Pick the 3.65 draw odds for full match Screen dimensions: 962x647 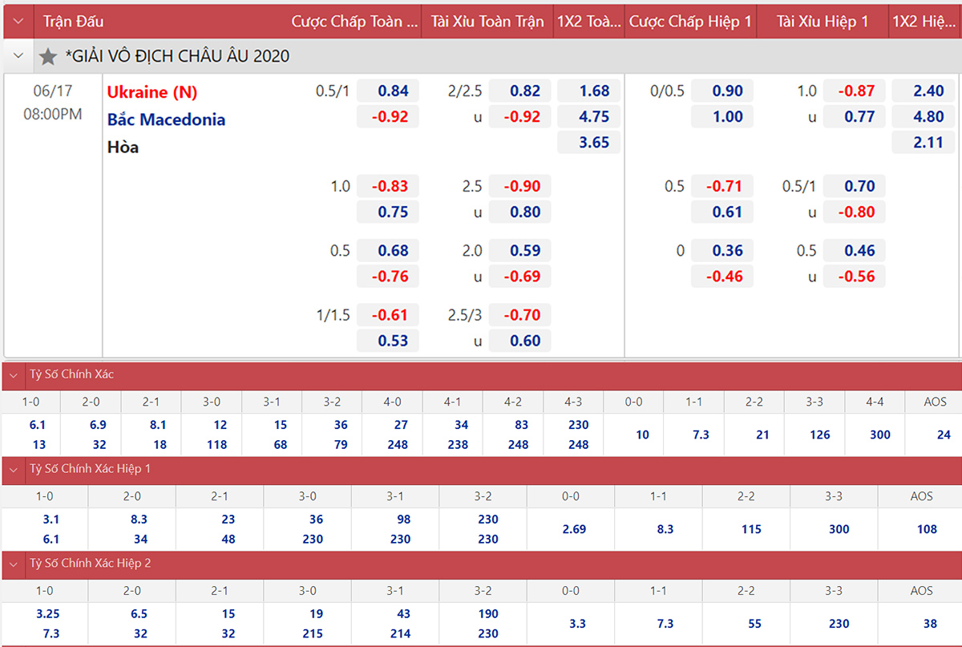point(594,143)
